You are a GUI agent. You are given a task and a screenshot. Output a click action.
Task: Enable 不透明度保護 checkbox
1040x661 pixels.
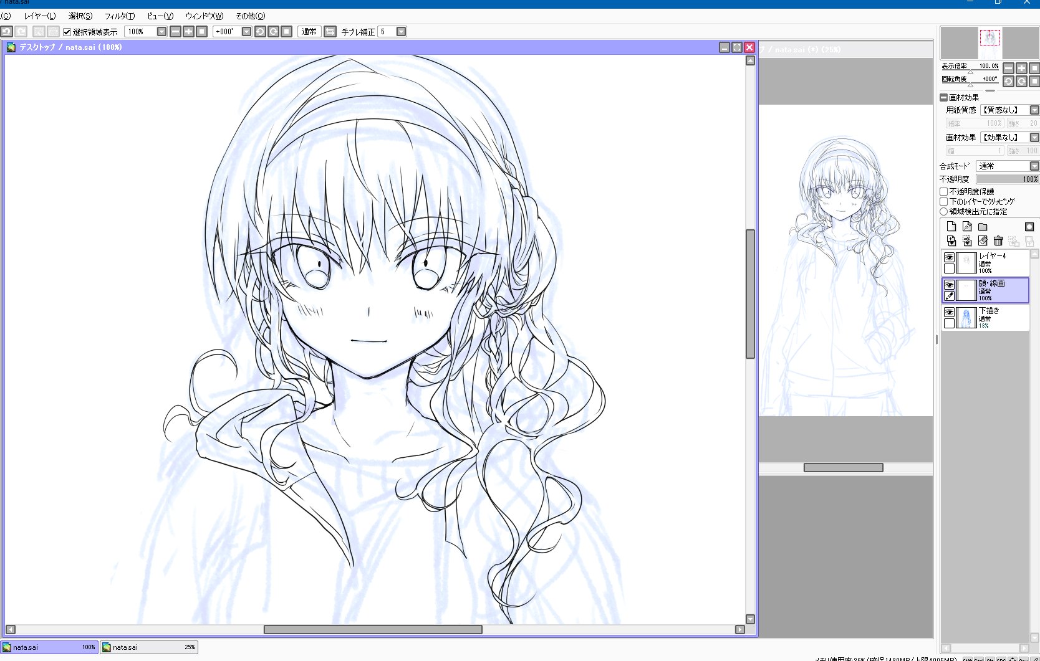point(944,192)
